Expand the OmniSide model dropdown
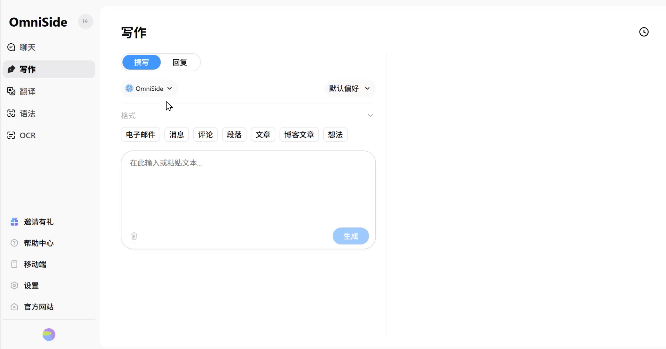The width and height of the screenshot is (666, 349). click(149, 89)
